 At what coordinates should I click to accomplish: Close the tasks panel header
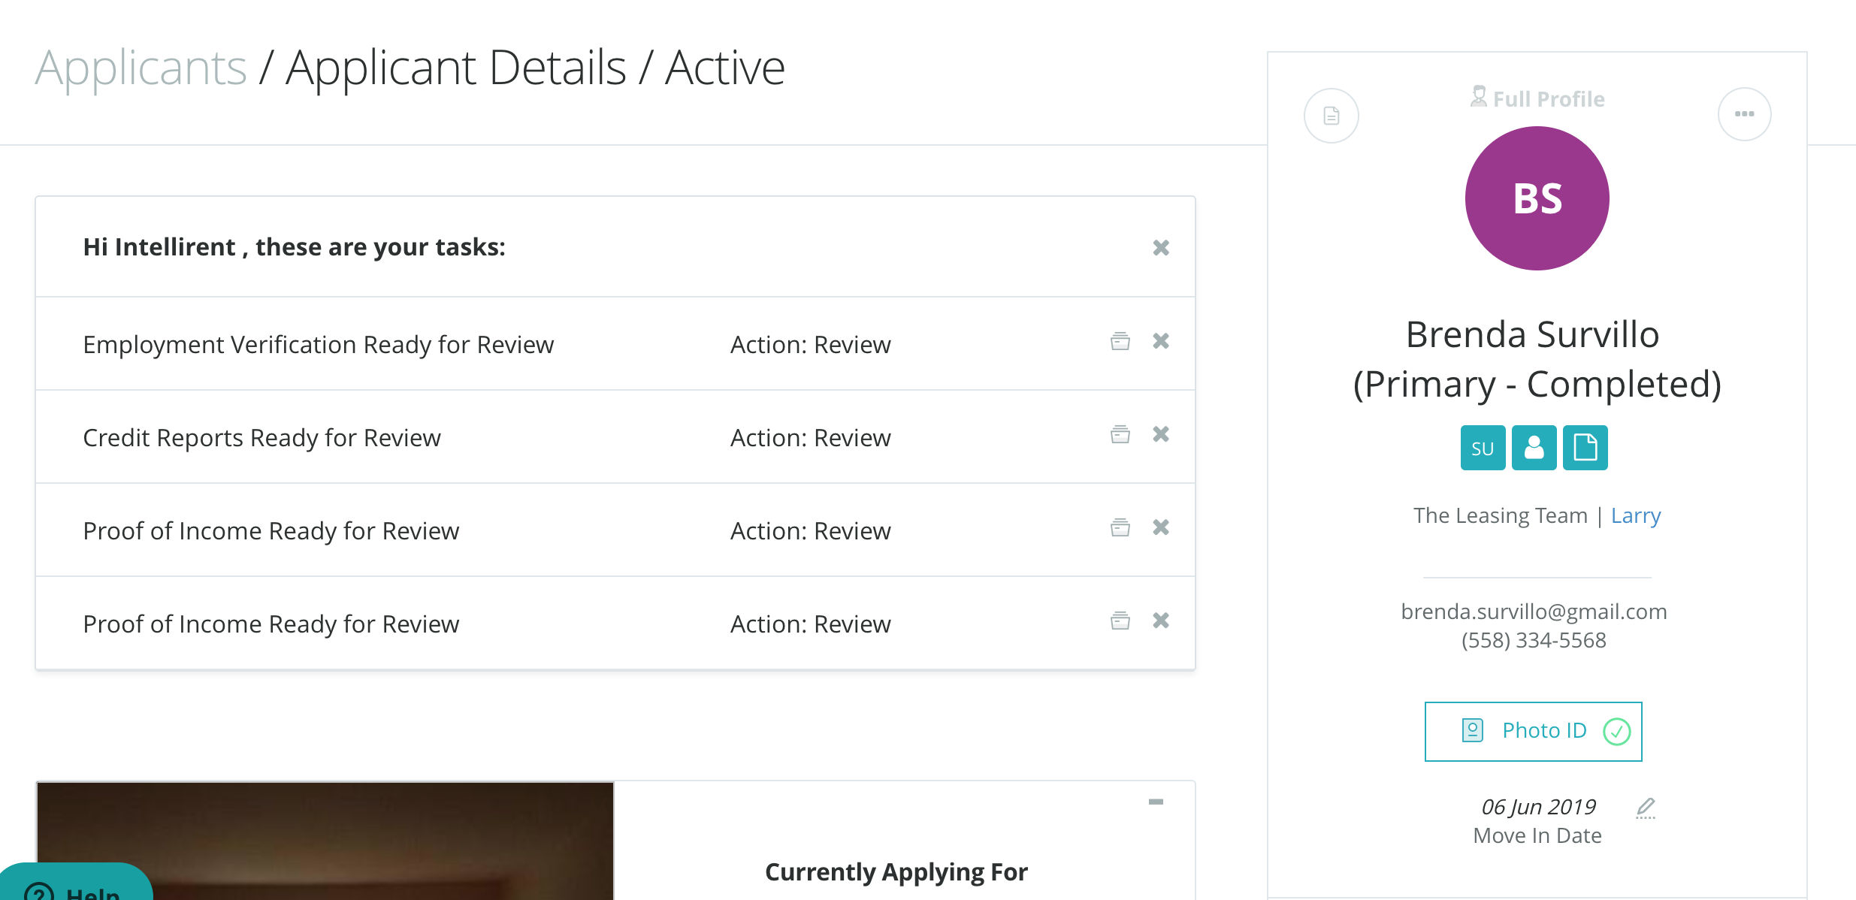1161,248
